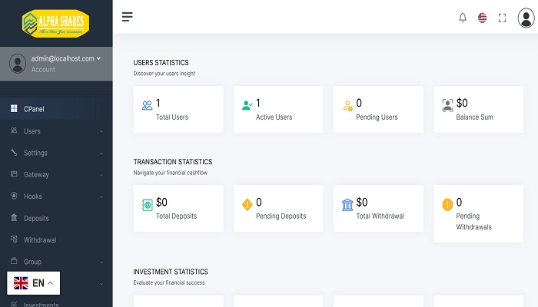Image resolution: width=538 pixels, height=307 pixels.
Task: Click the Total Users icon
Action: (x=147, y=105)
